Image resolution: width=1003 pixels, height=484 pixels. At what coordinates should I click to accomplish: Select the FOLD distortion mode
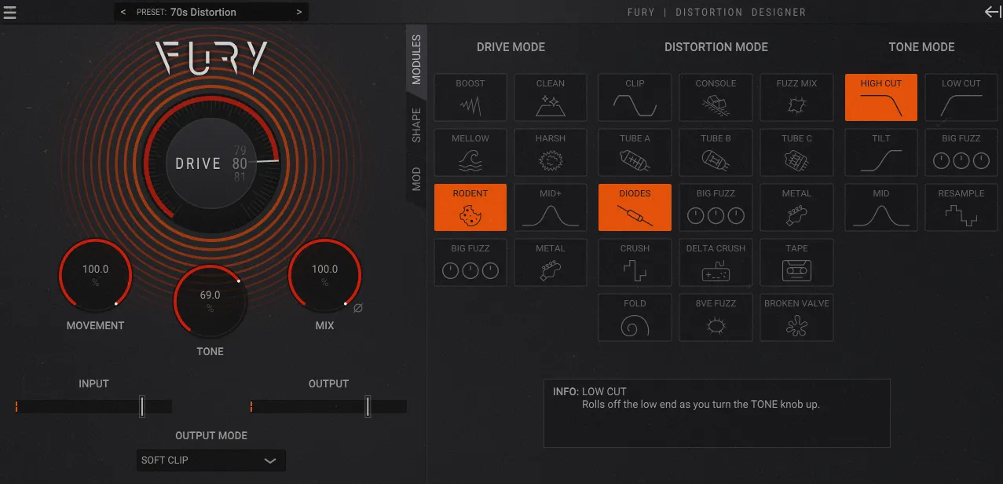(634, 317)
